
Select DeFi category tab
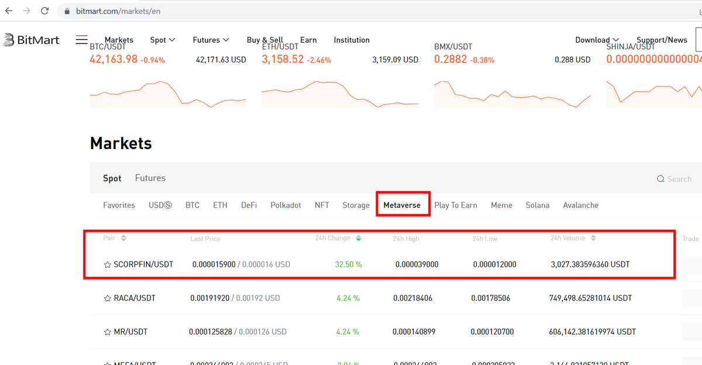(x=249, y=205)
